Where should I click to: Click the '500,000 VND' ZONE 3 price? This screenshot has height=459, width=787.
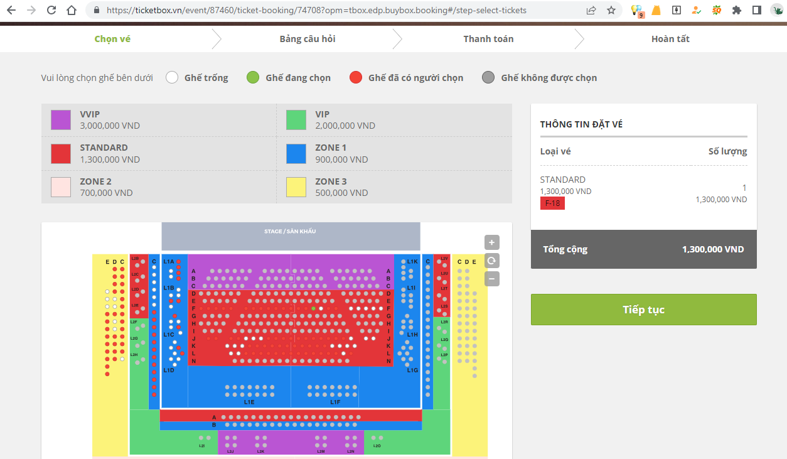(341, 193)
